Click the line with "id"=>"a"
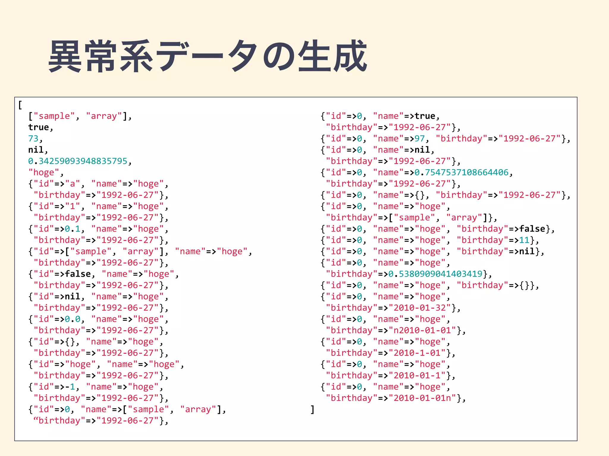Image resolution: width=609 pixels, height=456 pixels. click(98, 184)
